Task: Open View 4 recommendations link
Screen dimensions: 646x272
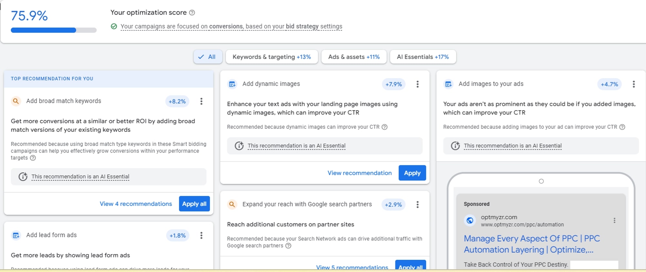Action: point(136,204)
